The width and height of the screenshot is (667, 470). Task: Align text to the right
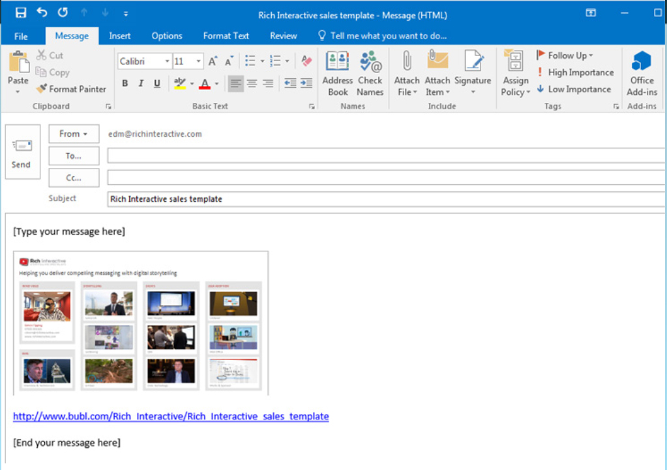coord(268,83)
